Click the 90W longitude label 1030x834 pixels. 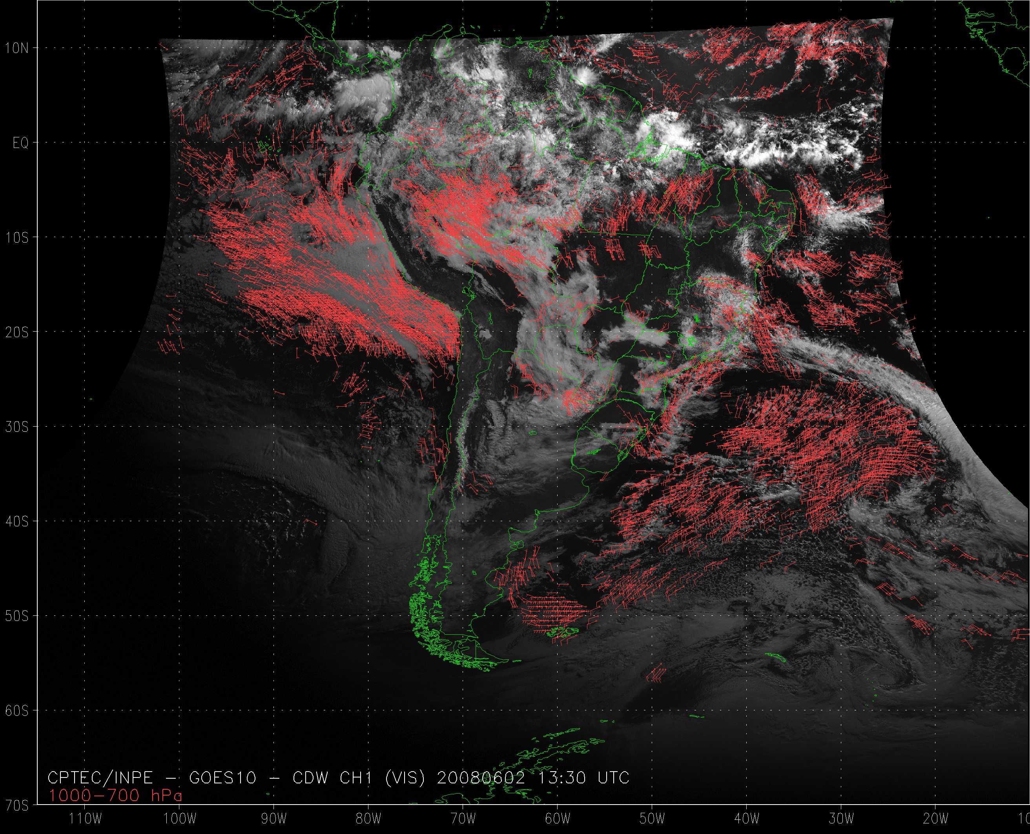coord(274,819)
